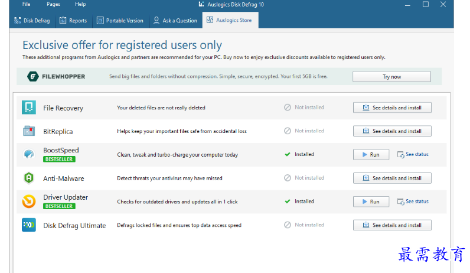
Task: Click "Defrags locked files" description
Action: tap(179, 225)
